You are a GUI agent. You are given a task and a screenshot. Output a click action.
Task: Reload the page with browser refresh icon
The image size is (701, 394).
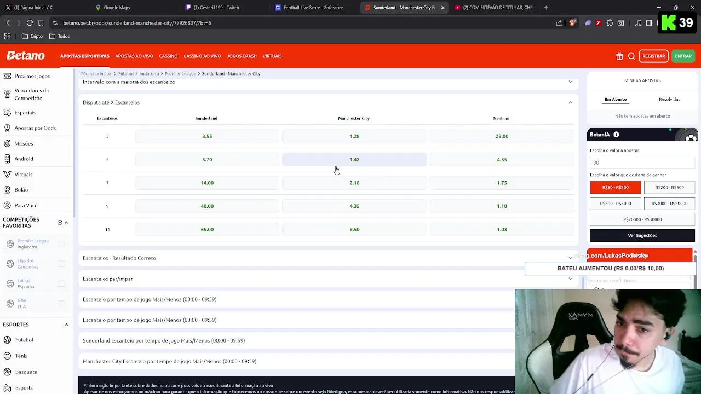(30, 23)
